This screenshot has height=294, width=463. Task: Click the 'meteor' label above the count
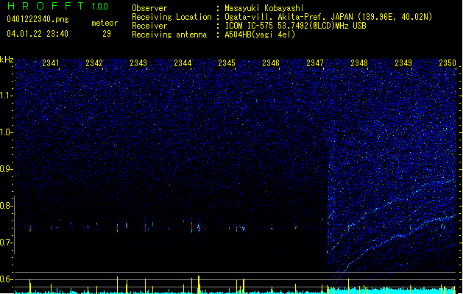105,23
